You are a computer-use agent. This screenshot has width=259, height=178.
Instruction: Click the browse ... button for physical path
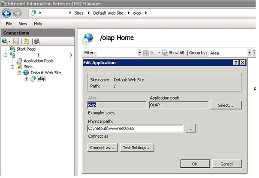coord(191,128)
